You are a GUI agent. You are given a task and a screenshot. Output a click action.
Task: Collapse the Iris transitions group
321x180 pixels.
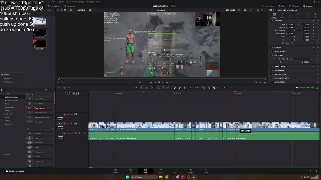pyautogui.click(x=52, y=129)
